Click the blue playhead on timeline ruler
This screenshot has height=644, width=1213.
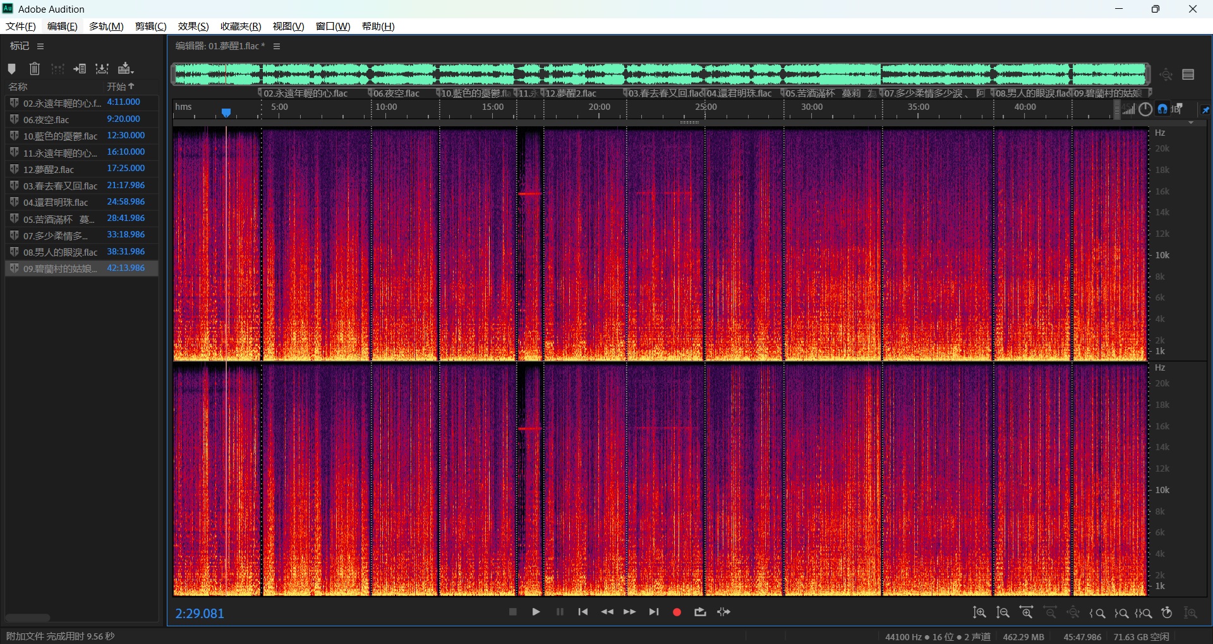click(226, 112)
